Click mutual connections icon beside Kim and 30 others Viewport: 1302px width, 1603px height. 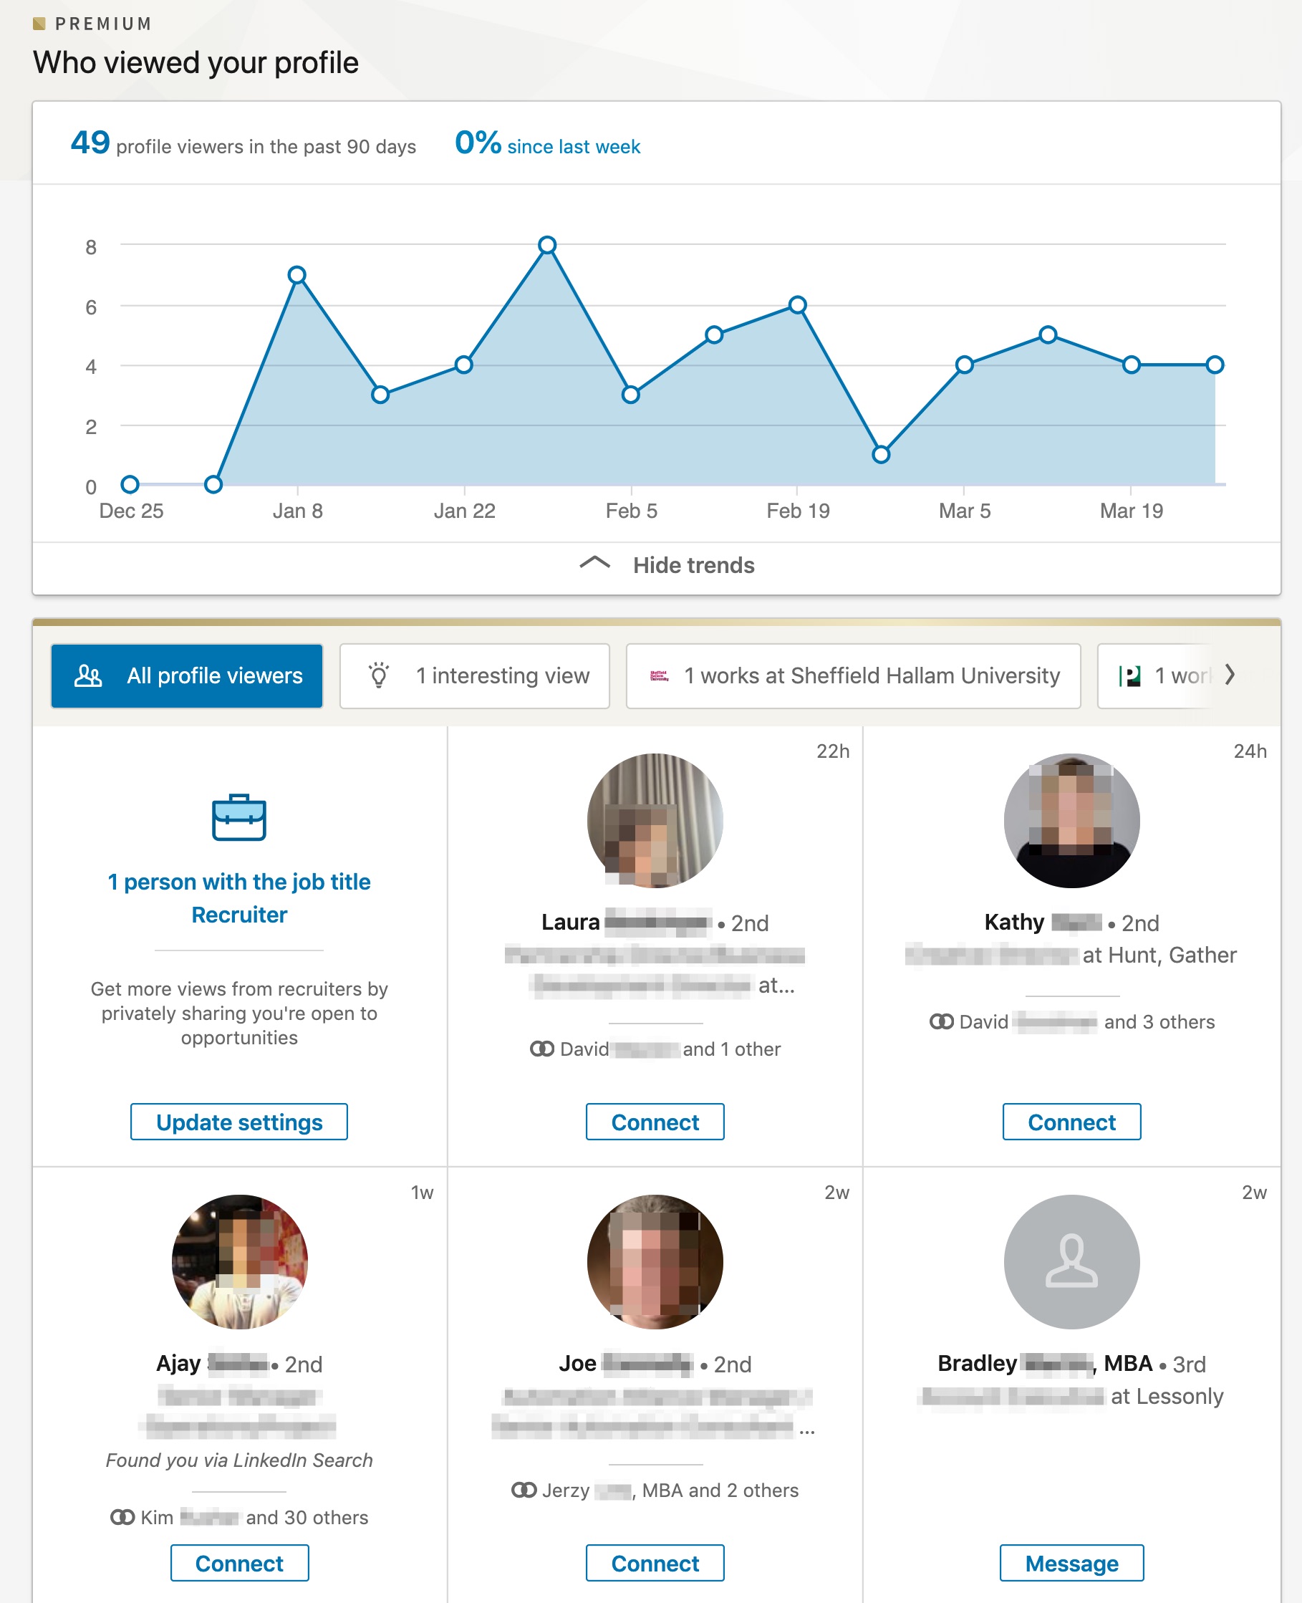click(122, 1518)
